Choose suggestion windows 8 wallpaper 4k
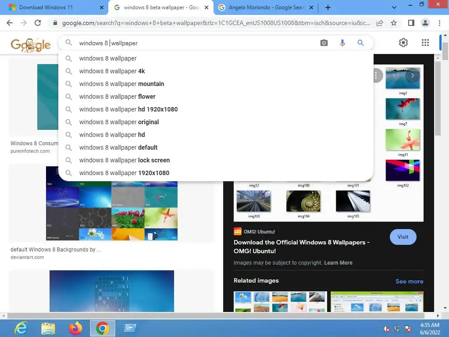The image size is (449, 337). tap(216, 71)
